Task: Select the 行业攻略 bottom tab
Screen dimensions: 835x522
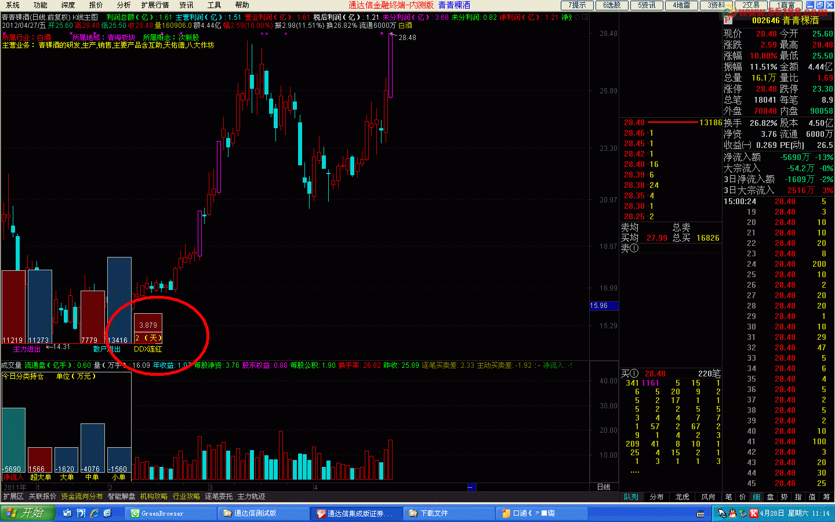Action: [186, 496]
